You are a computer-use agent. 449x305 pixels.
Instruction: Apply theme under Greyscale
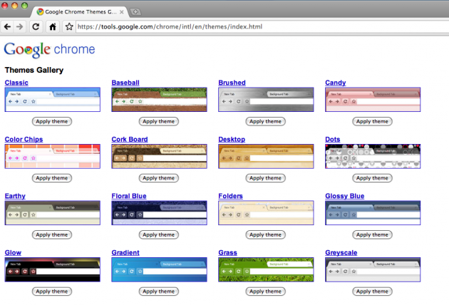point(372,291)
